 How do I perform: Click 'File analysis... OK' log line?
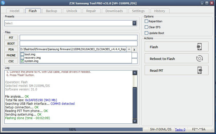click(x=17, y=97)
